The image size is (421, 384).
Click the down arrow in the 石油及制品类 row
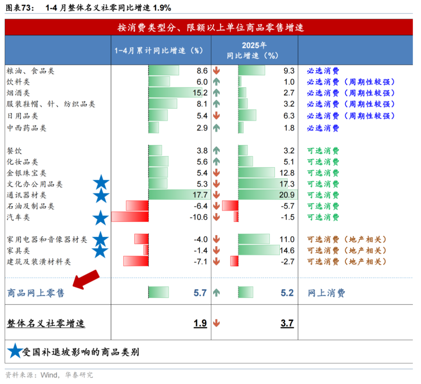point(216,206)
